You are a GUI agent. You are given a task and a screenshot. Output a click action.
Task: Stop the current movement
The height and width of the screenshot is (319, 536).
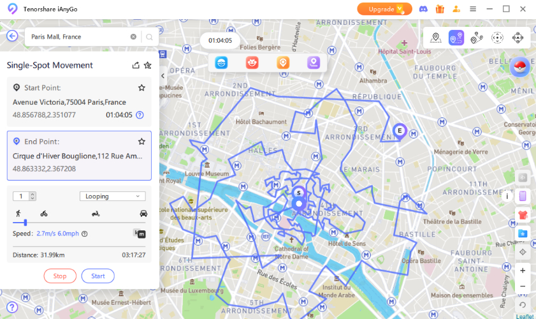(60, 276)
